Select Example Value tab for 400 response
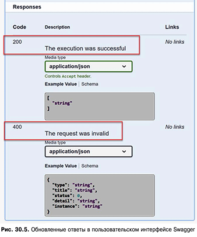The image size is (197, 237). click(61, 166)
